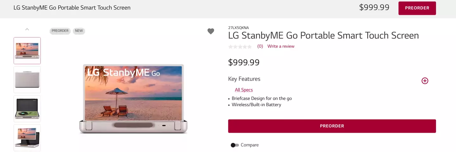The image size is (456, 152).
Task: Click the up arrow above thumbnails
Action: pyautogui.click(x=27, y=29)
